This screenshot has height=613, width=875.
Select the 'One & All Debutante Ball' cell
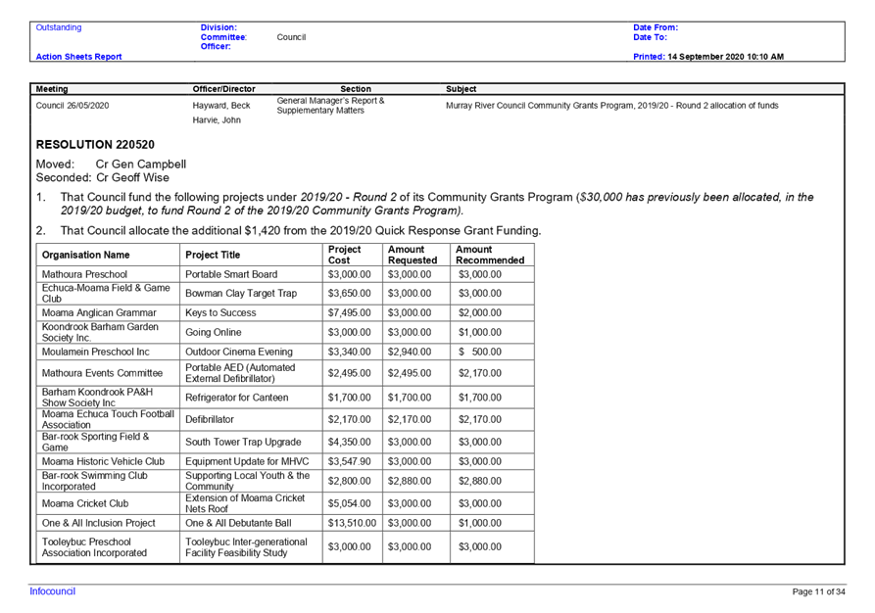tap(251, 523)
